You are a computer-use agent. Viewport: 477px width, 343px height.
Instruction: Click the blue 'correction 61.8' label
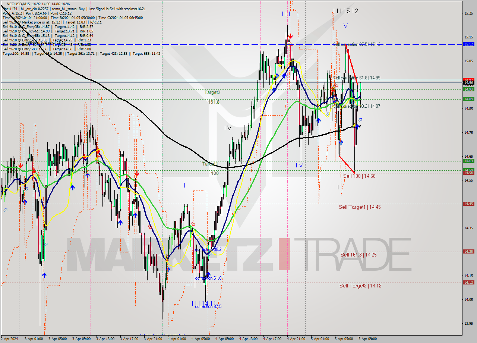208,278
